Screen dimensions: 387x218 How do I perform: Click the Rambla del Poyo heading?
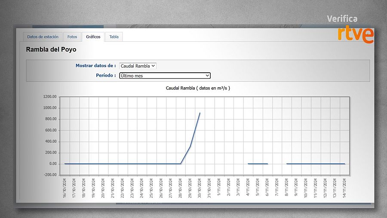point(51,49)
